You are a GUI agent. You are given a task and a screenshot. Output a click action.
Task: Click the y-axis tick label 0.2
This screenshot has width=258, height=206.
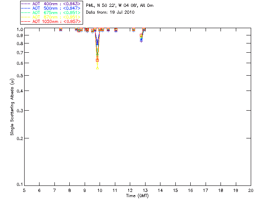point(20,138)
